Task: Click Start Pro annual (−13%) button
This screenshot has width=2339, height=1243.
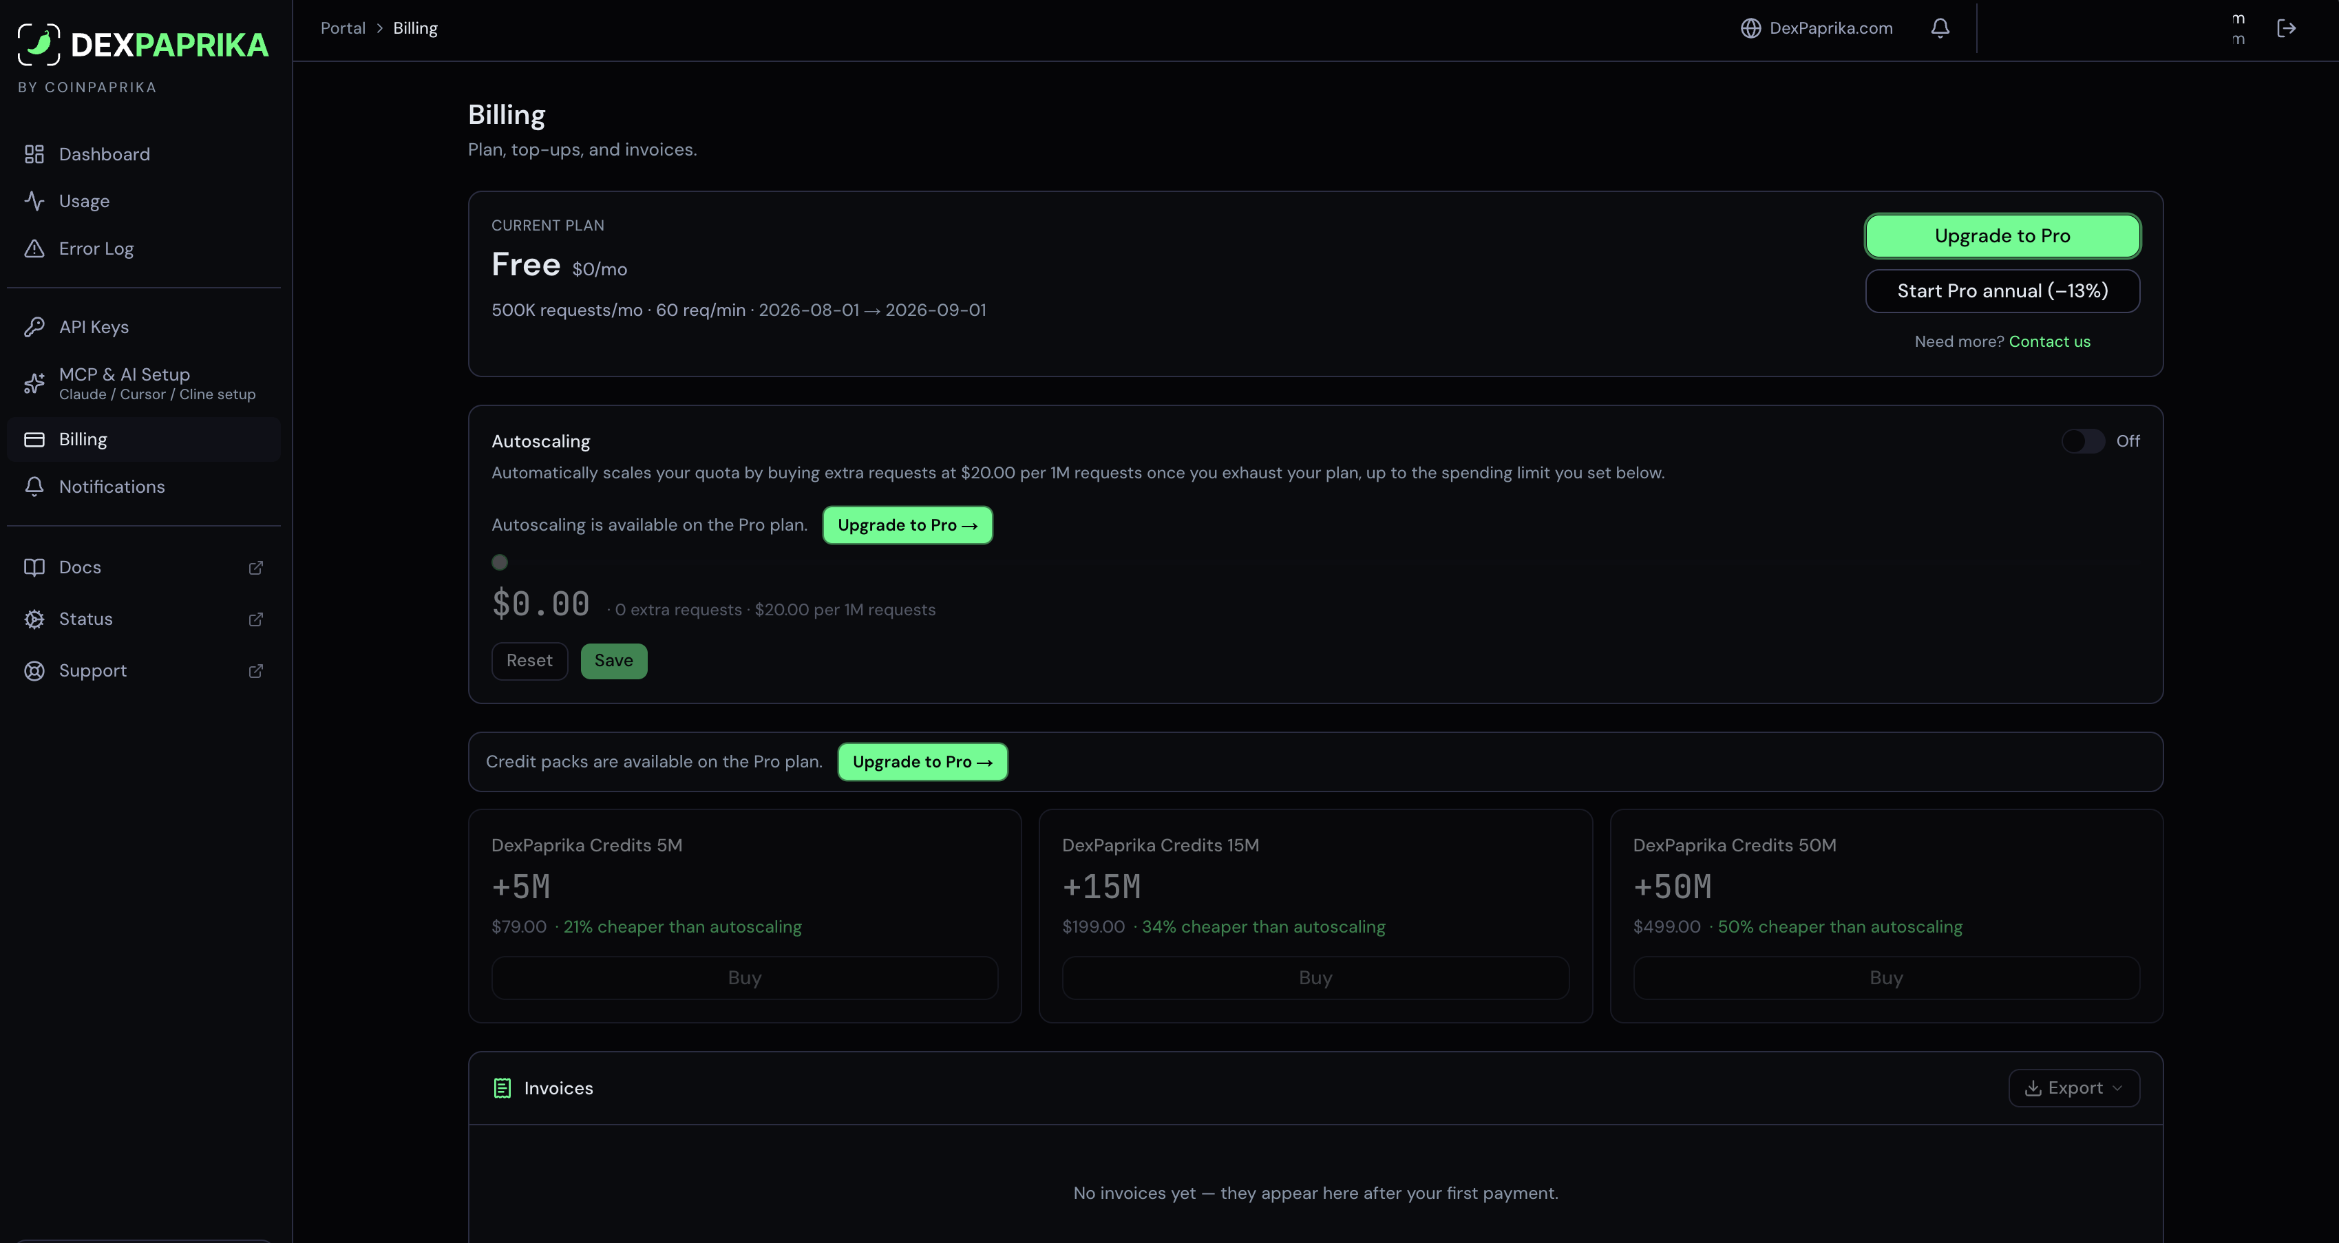Action: coord(2002,290)
